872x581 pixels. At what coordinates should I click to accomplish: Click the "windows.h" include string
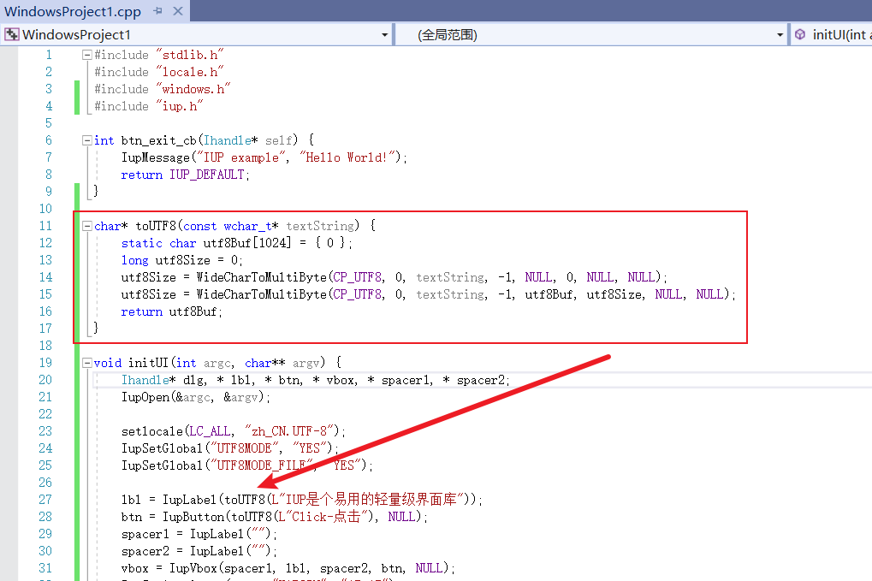click(x=193, y=89)
